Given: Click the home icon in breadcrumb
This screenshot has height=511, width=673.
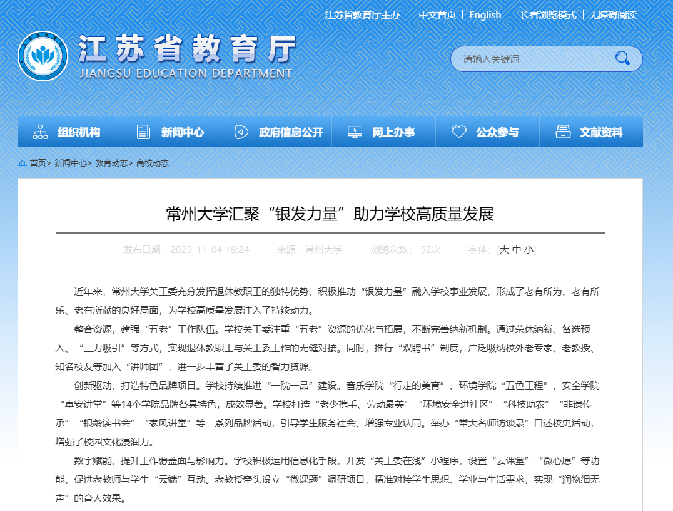Looking at the screenshot, I should pos(23,163).
